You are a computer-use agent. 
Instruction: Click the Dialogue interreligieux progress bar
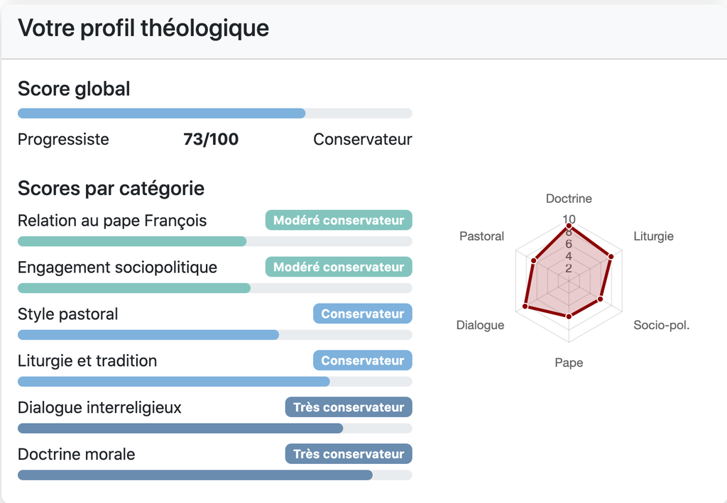(x=214, y=429)
